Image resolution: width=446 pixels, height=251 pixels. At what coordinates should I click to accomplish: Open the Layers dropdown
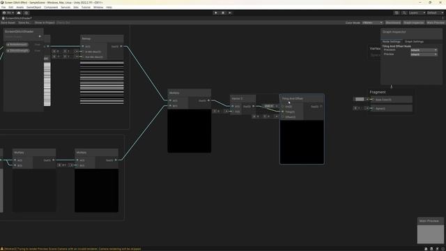417,13
